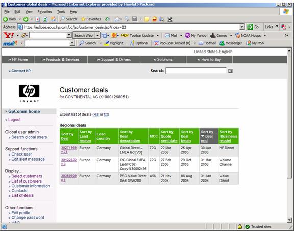Open MSN toolbar Options
This screenshot has width=294, height=231.
pos(139,43)
